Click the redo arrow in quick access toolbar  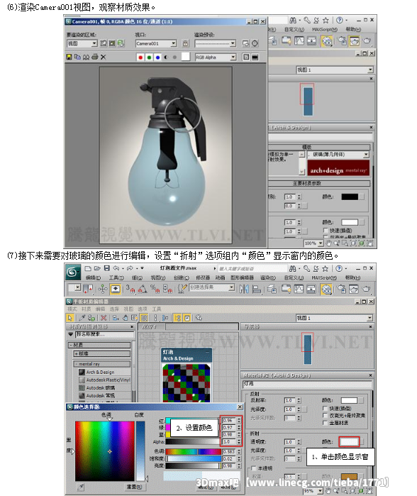click(130, 268)
